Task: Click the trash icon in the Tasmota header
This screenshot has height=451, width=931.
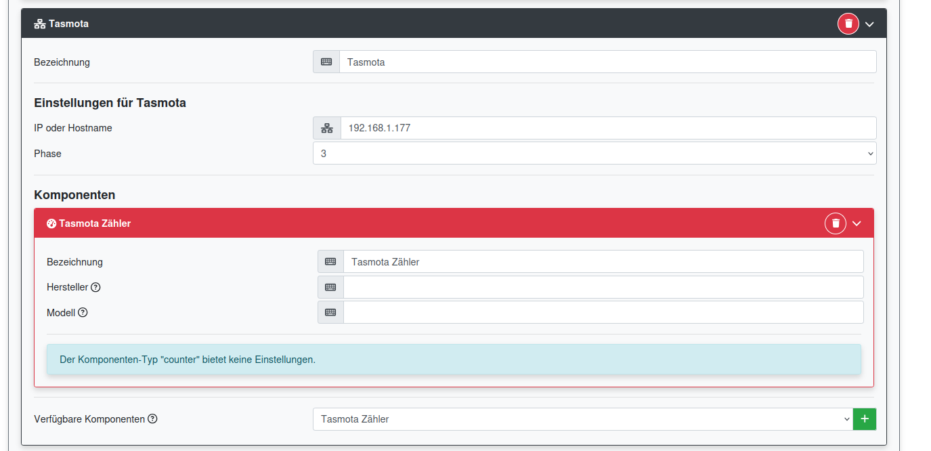Action: click(848, 22)
